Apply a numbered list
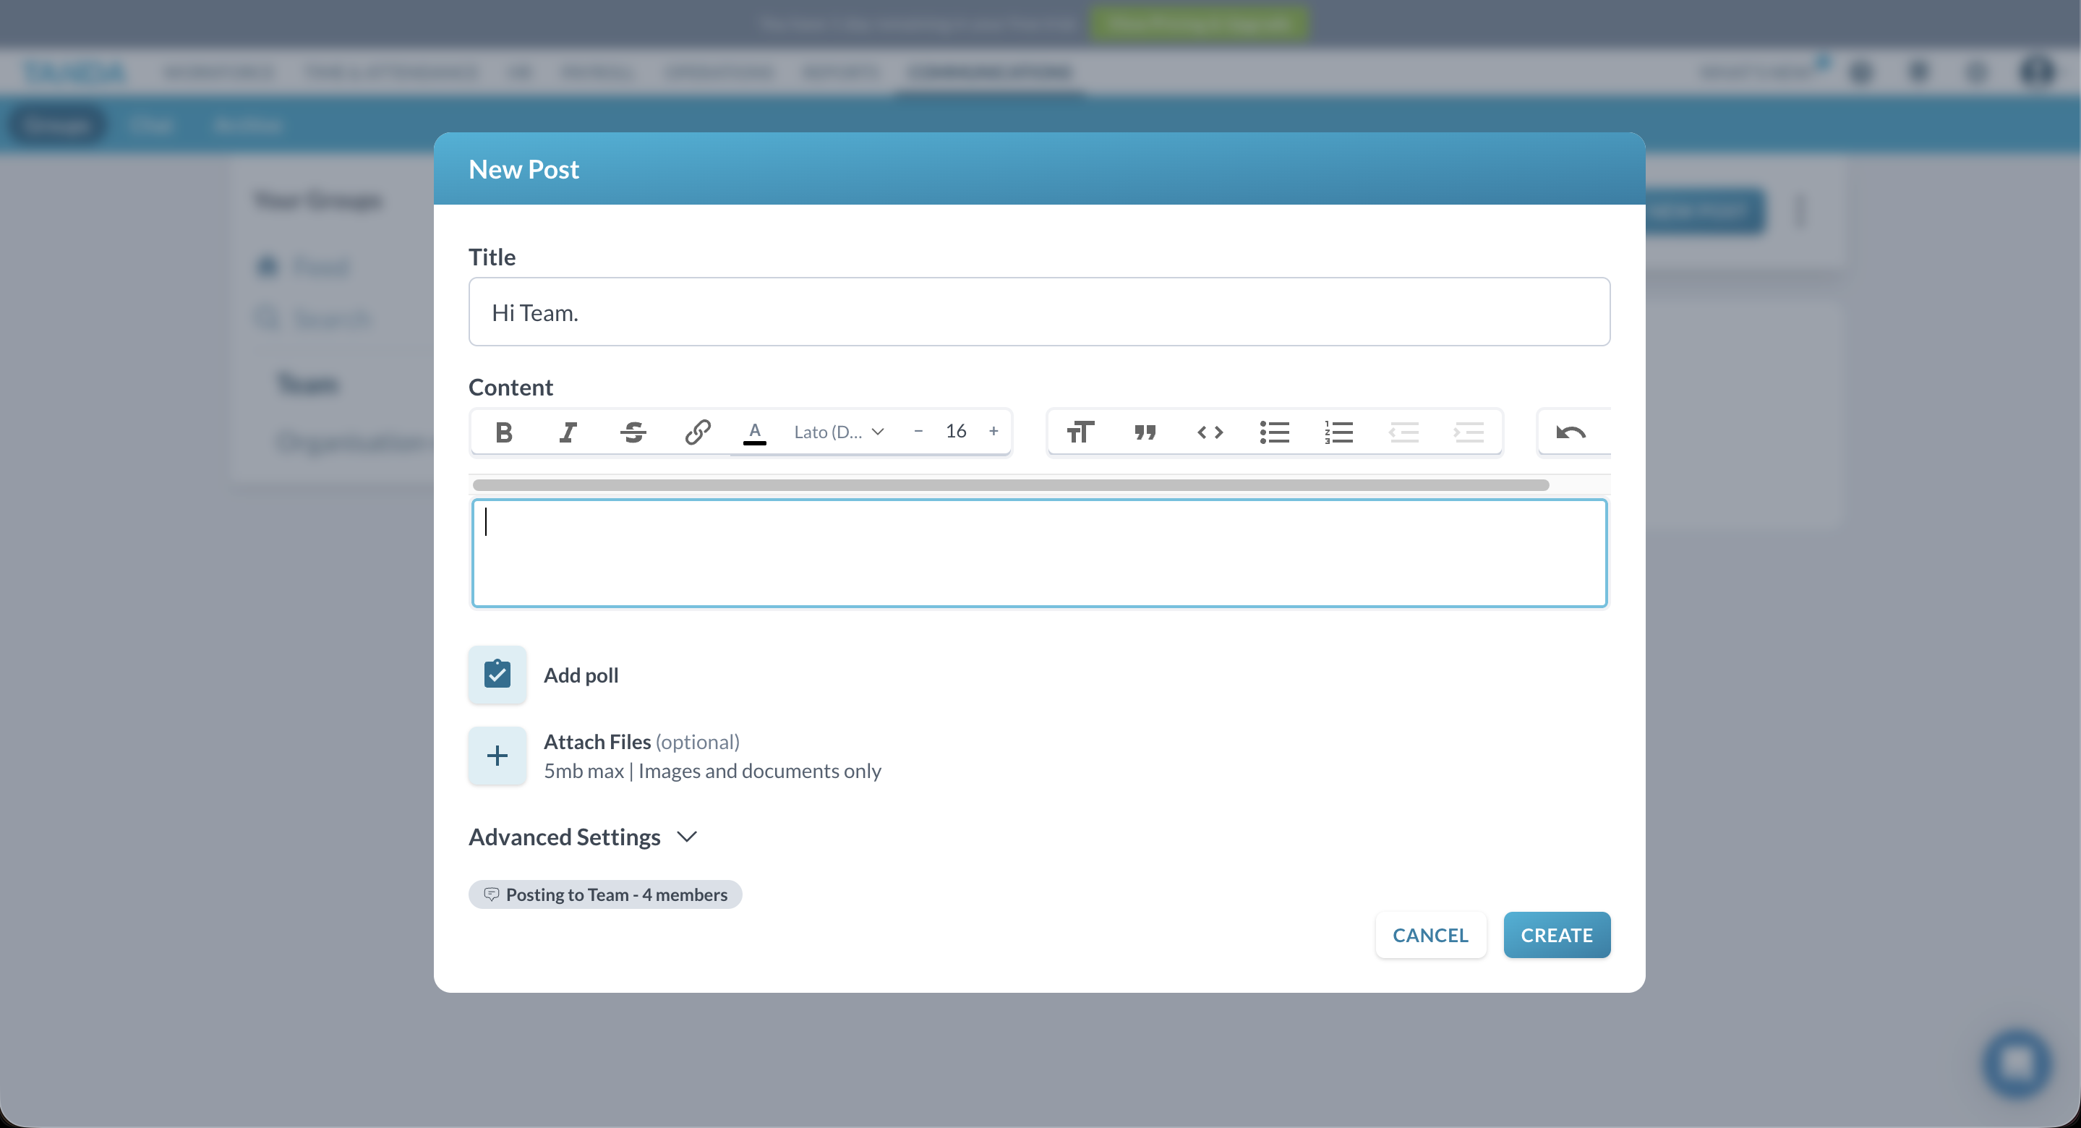The width and height of the screenshot is (2081, 1128). point(1338,432)
